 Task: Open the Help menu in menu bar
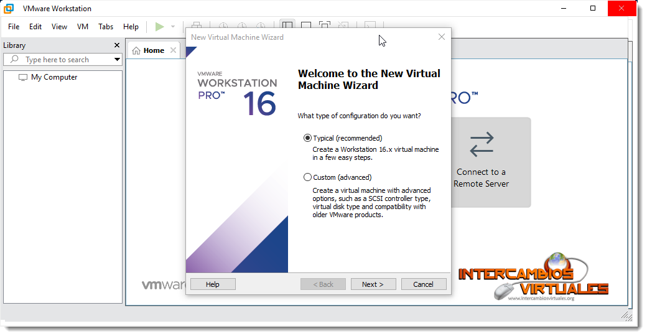131,26
